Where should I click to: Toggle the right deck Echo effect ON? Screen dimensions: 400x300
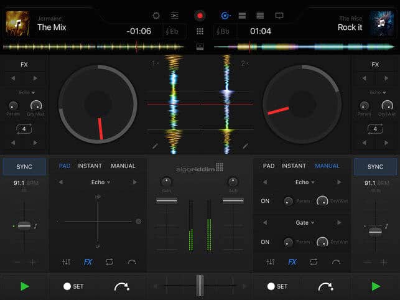[265, 201]
